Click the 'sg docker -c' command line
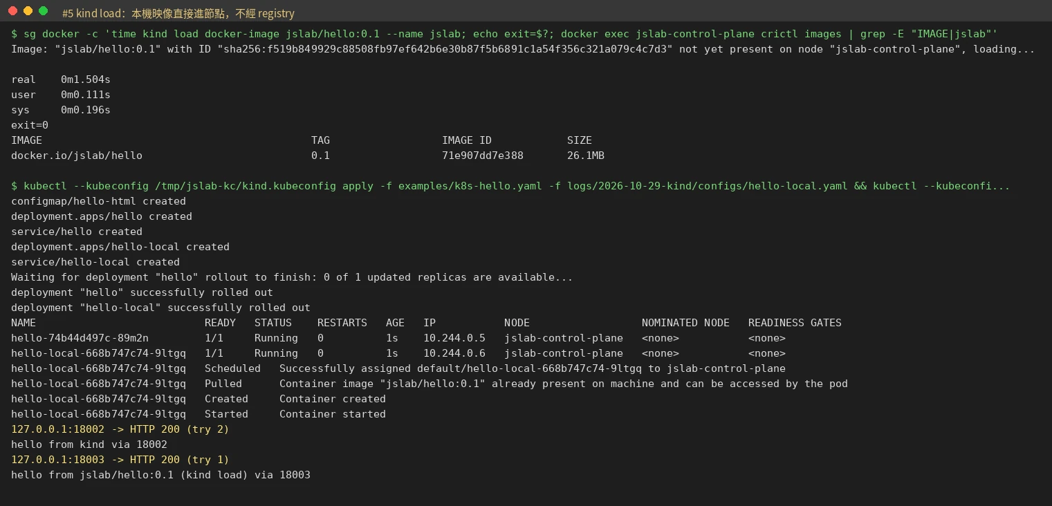This screenshot has height=506, width=1052. 504,34
